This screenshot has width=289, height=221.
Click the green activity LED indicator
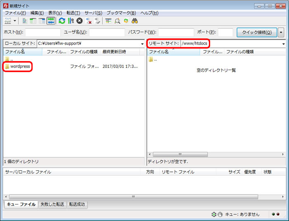(x=273, y=214)
